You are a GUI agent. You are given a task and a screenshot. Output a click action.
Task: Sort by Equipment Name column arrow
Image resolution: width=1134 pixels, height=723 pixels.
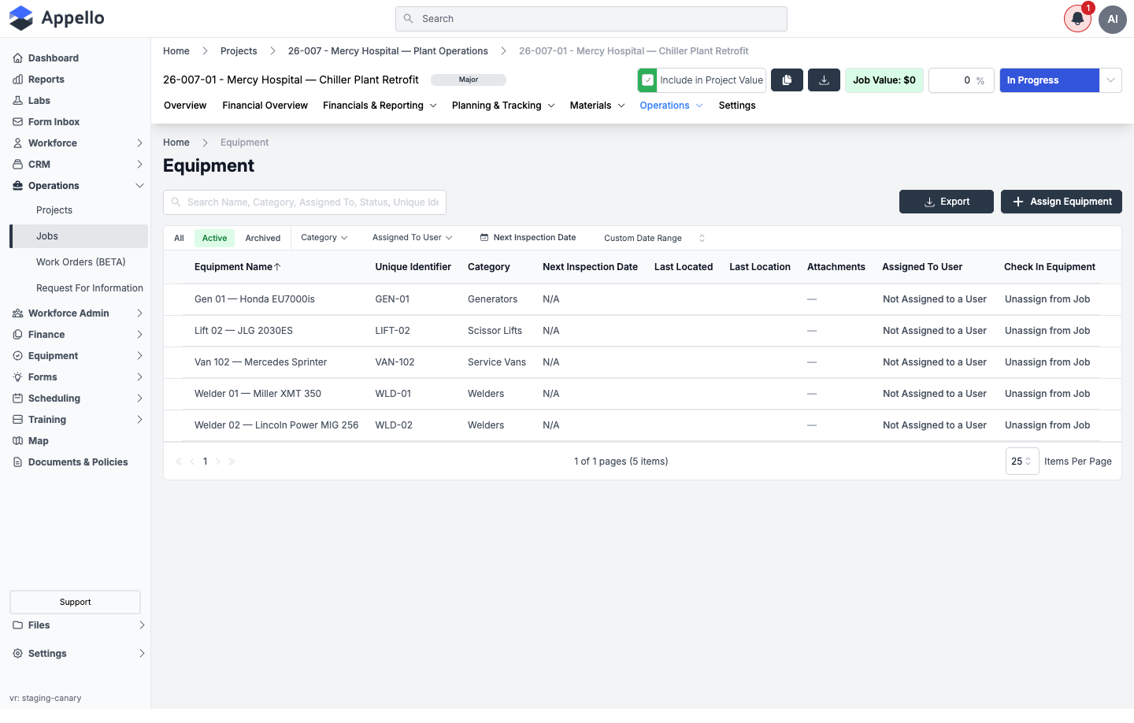(277, 267)
